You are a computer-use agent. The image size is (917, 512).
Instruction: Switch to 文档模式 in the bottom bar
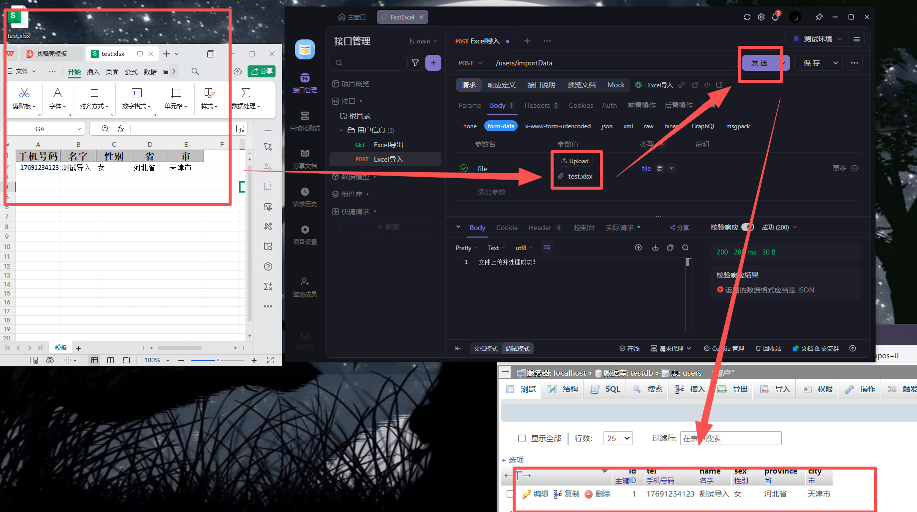[485, 348]
